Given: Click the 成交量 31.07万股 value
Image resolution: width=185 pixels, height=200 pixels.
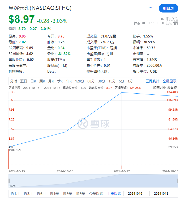Looking at the screenshot, I should pyautogui.click(x=108, y=36).
